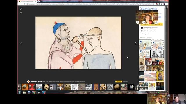Click the woman's video tile at bottom right
This screenshot has height=104, width=186.
pyautogui.click(x=177, y=99)
